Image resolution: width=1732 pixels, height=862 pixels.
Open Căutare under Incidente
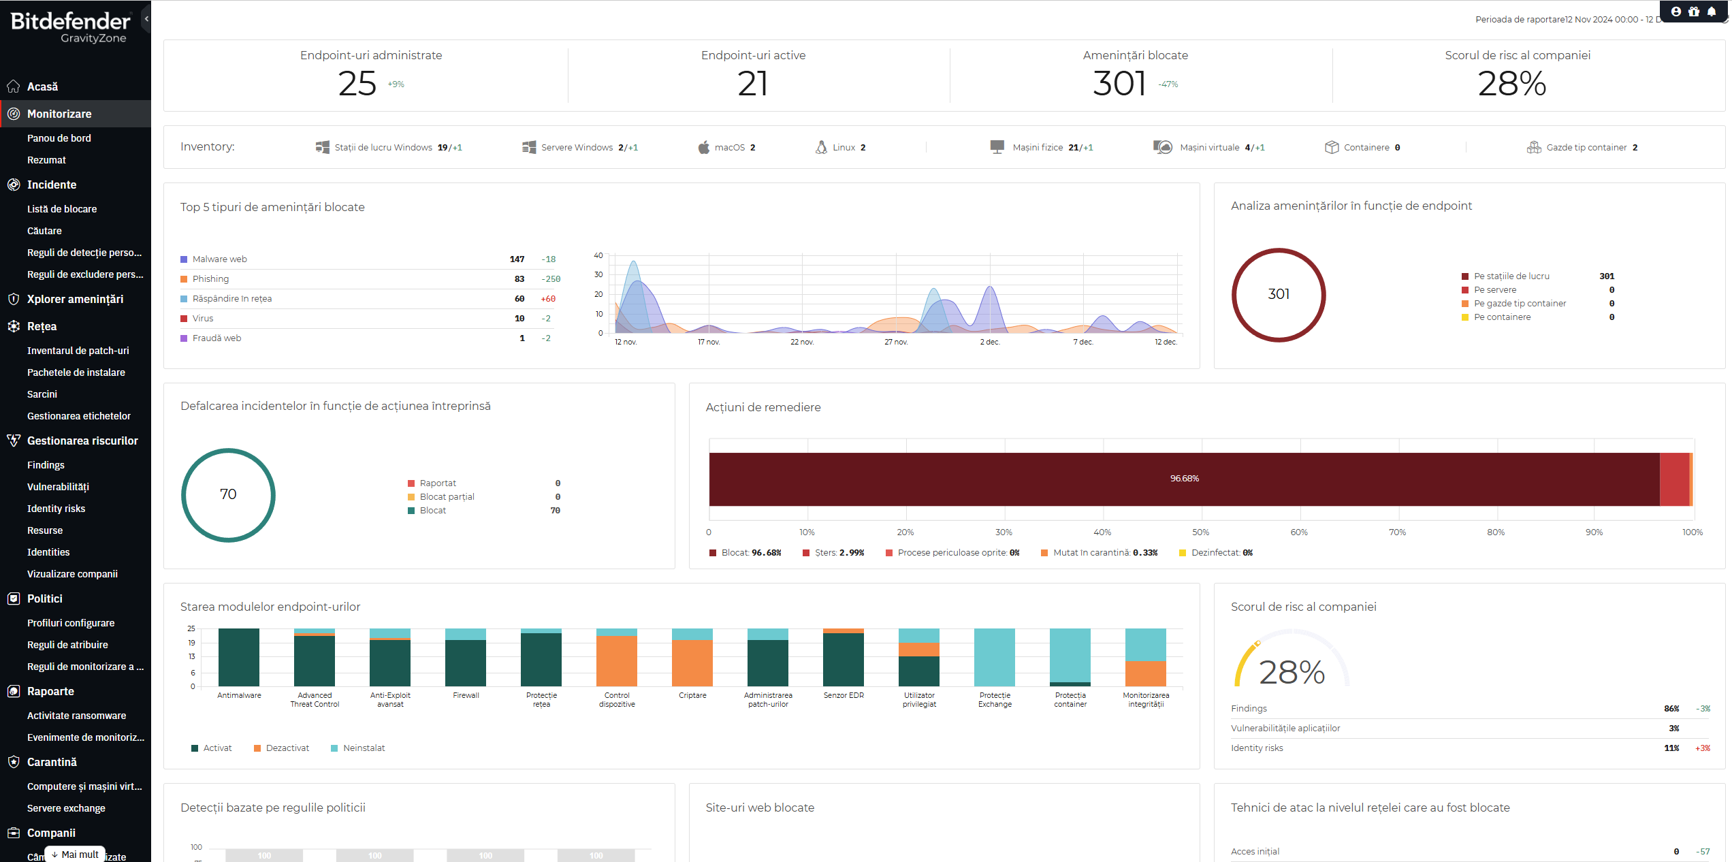click(44, 231)
